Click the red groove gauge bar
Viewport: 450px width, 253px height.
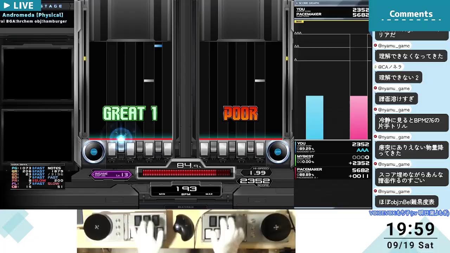tap(186, 173)
